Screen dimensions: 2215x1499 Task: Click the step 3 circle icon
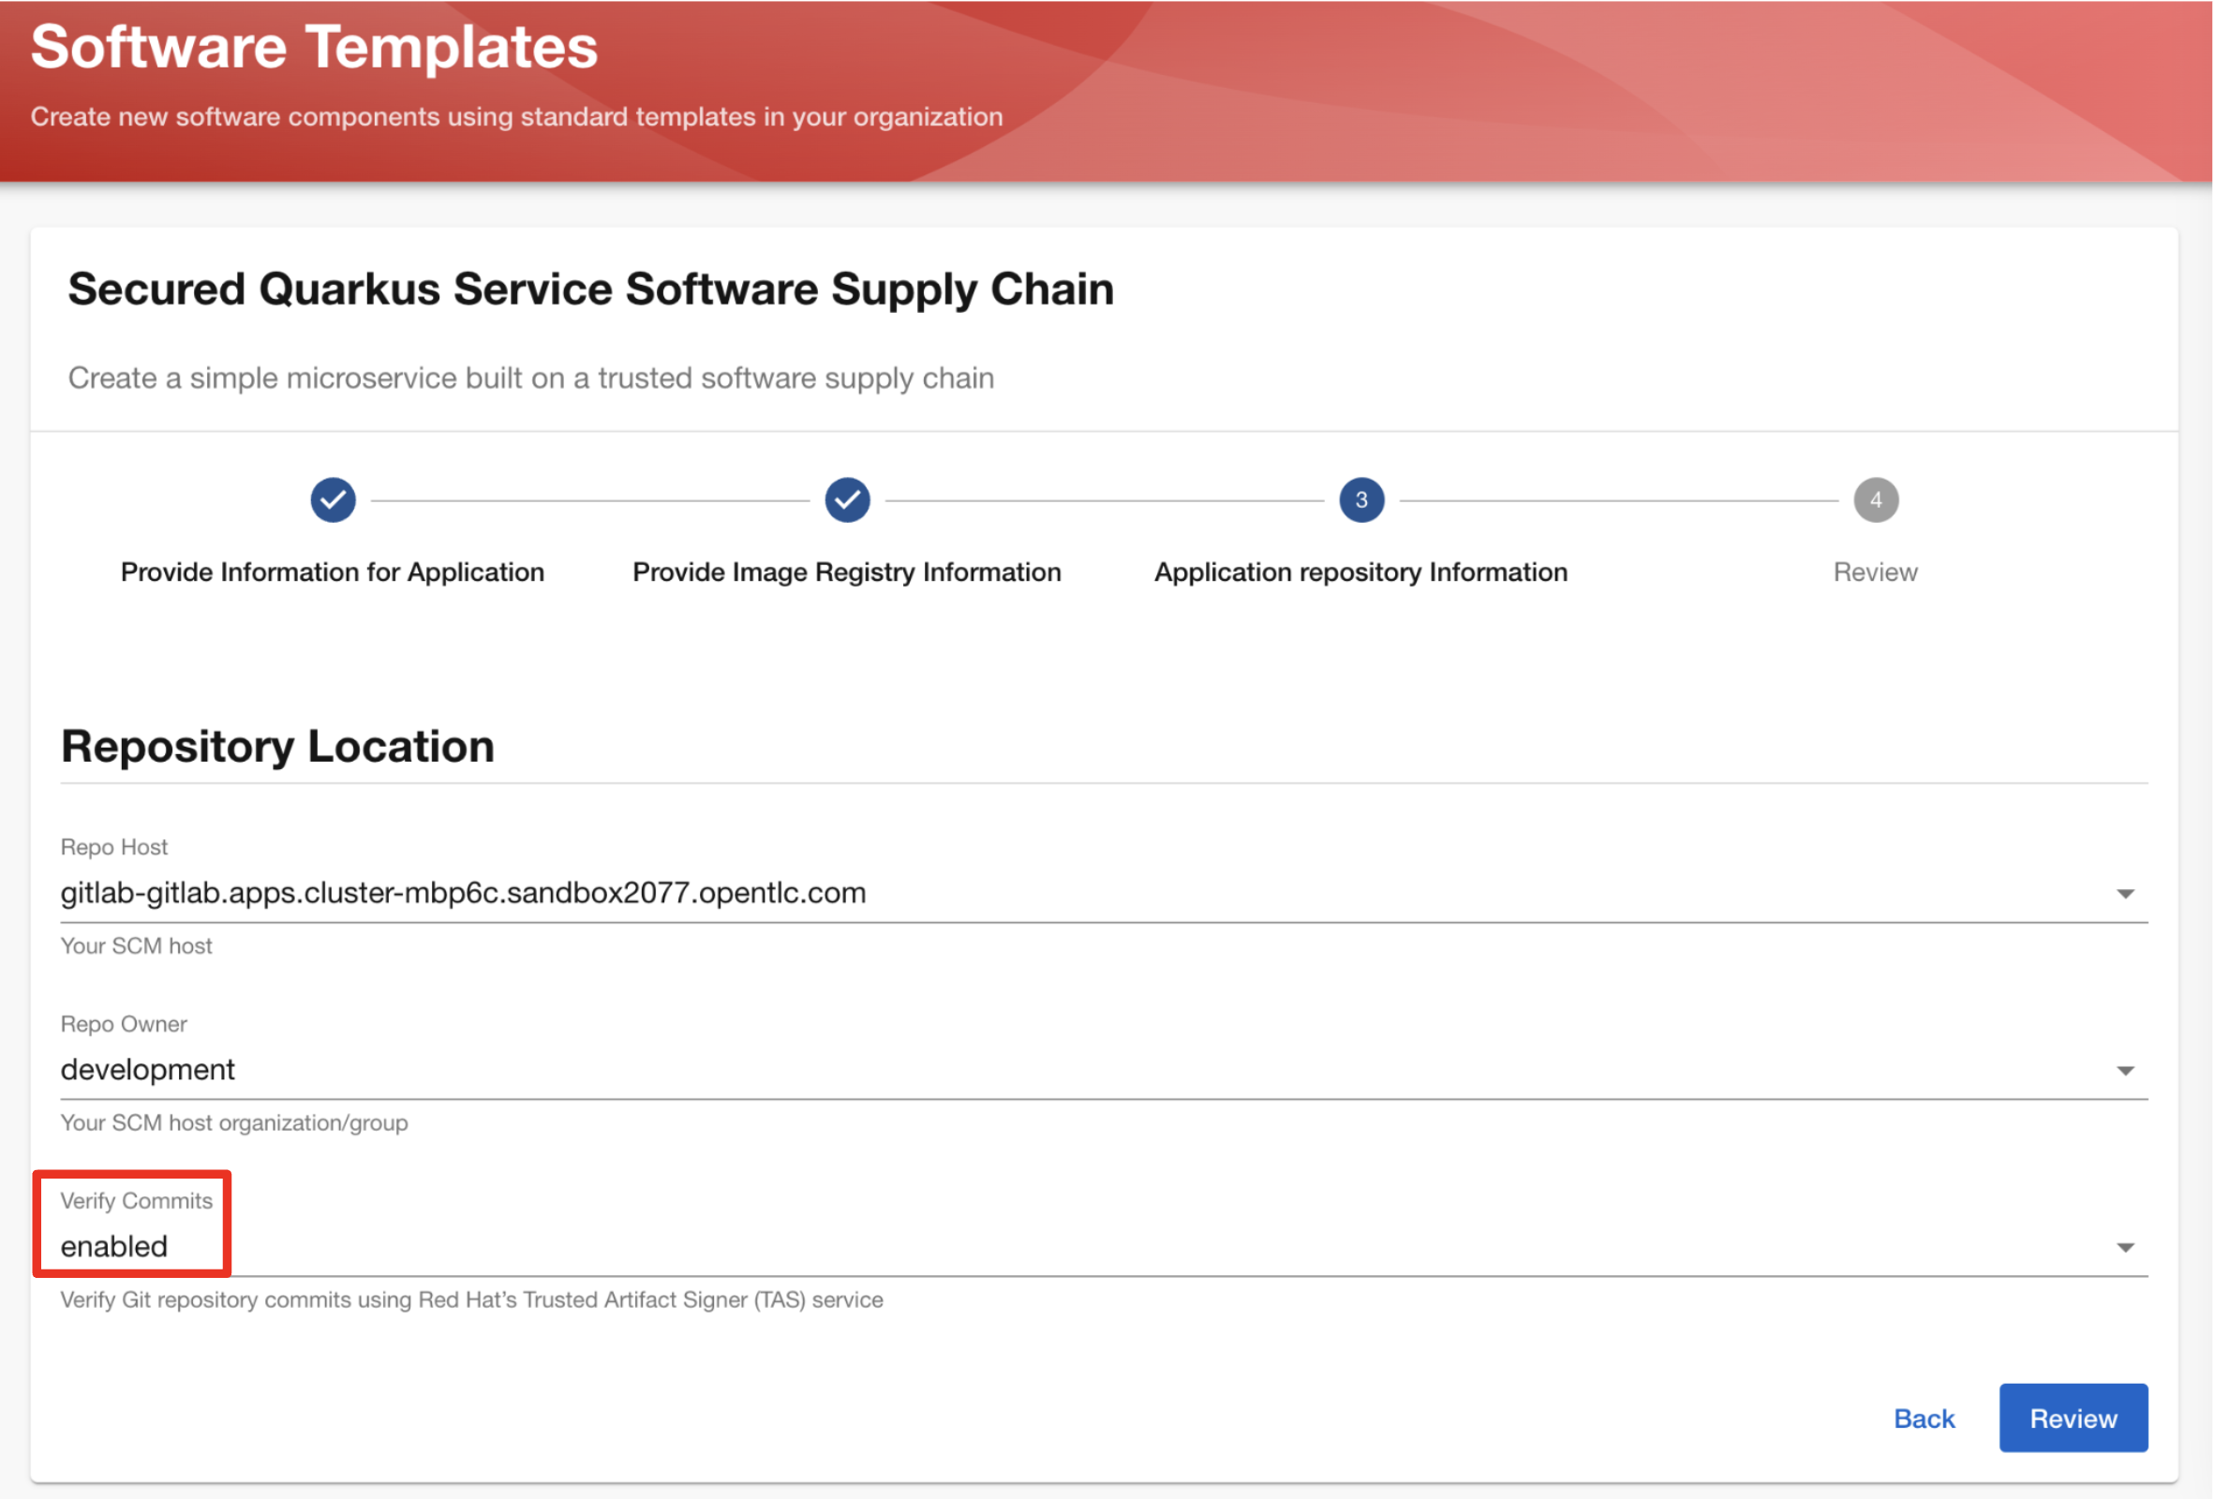point(1361,499)
